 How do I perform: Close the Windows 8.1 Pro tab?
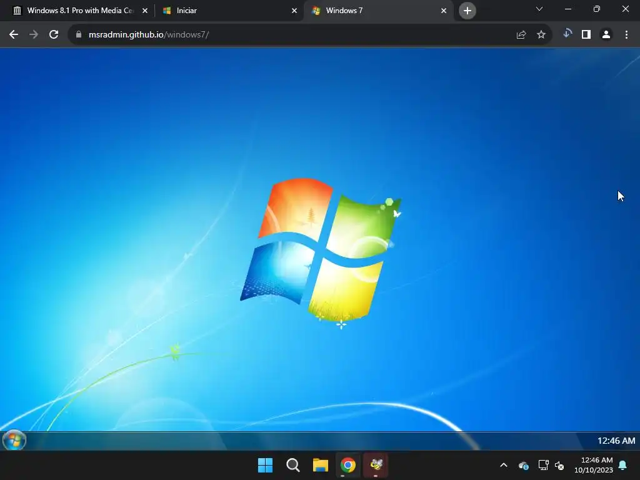[x=145, y=11]
